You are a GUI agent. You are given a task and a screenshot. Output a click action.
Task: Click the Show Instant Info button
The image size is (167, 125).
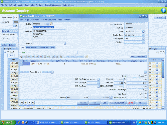(x=138, y=57)
